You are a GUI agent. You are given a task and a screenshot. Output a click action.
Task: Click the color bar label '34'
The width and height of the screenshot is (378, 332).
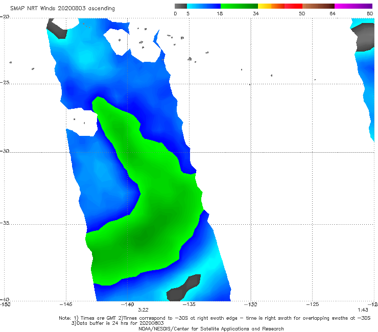click(256, 13)
